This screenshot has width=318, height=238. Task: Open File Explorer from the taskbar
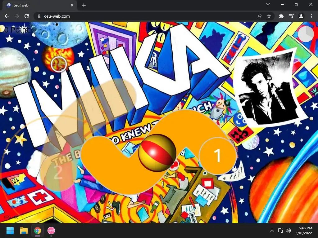pos(24,231)
